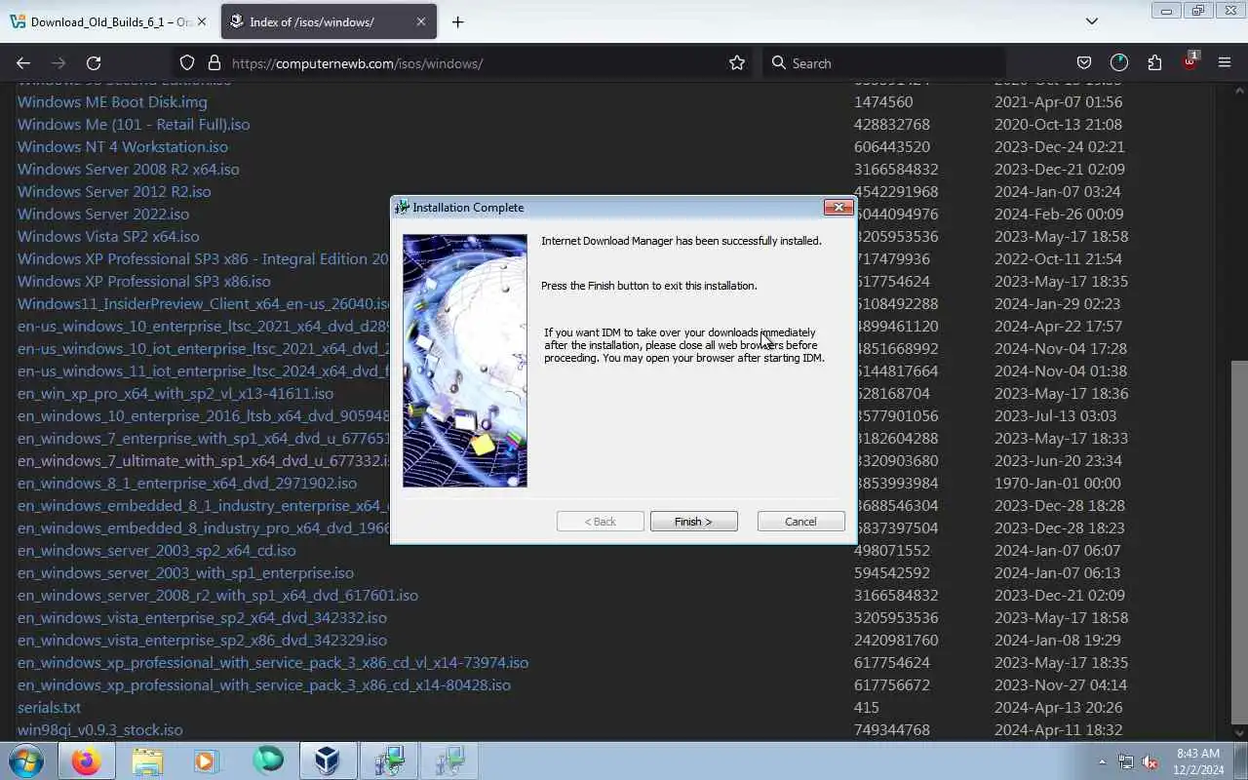Open en_win_xp_pro_x64_with_sp2_vl_x13-41611.iso
The image size is (1248, 780).
tap(175, 393)
